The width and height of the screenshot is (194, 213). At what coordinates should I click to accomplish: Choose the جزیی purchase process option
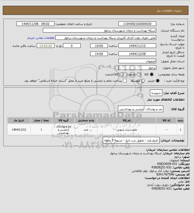[158, 81]
